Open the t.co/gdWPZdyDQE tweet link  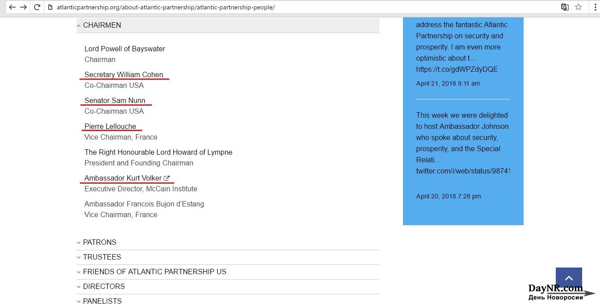(457, 69)
